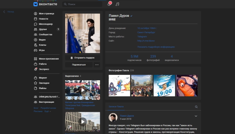Open the 239 фотографий counter

point(153,58)
